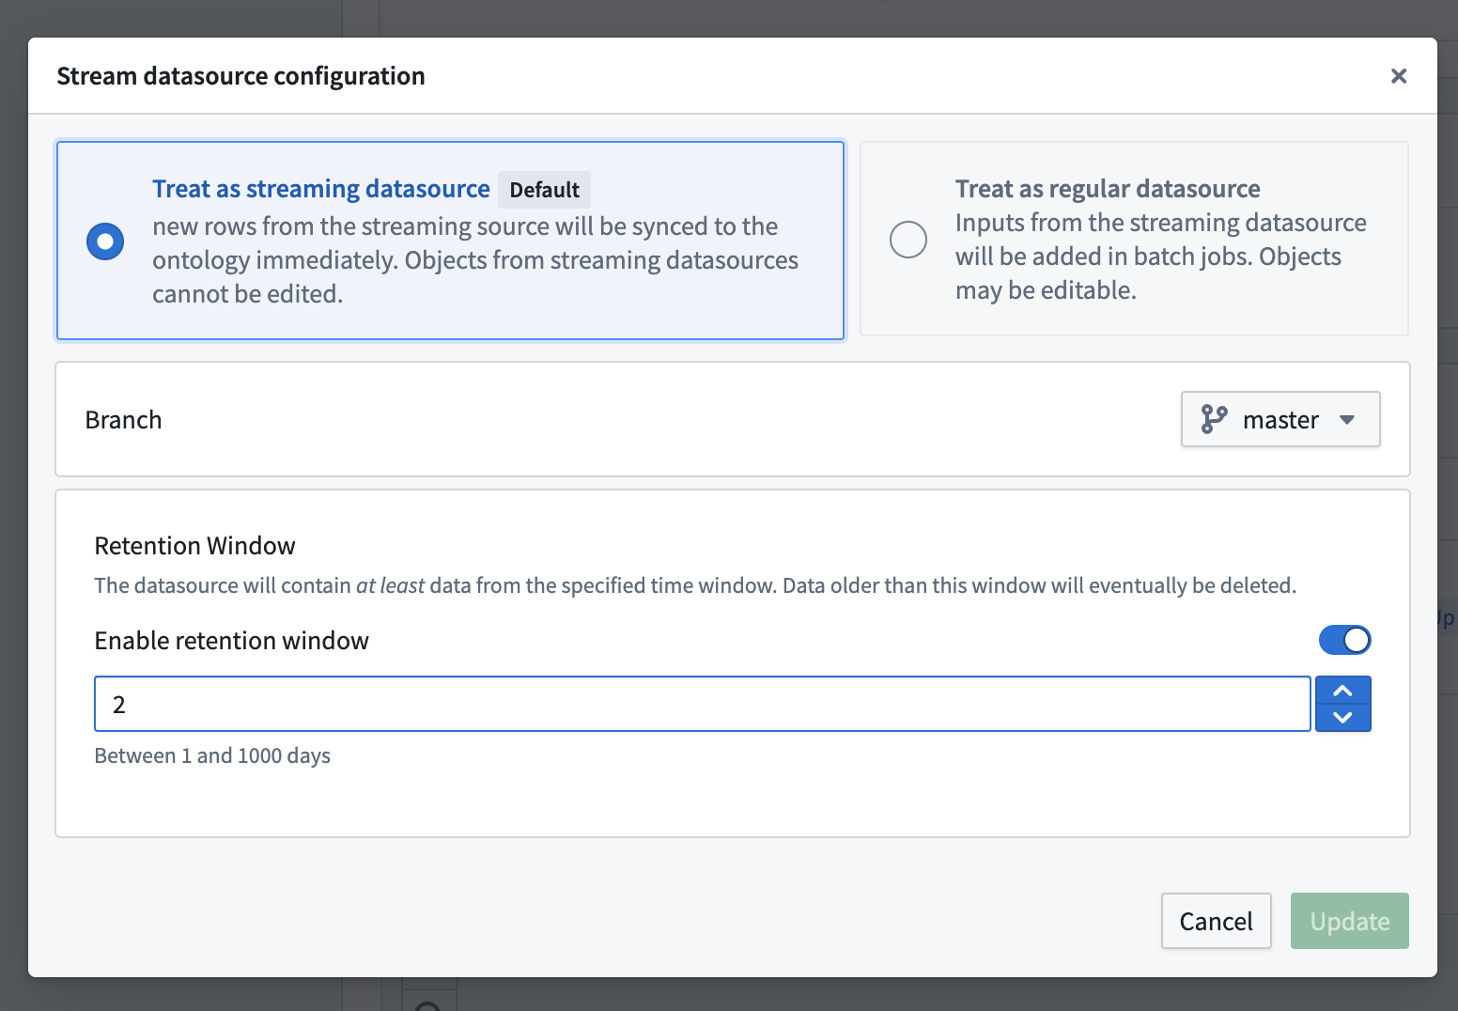Click the Retention Window heading
1458x1011 pixels.
(x=194, y=546)
